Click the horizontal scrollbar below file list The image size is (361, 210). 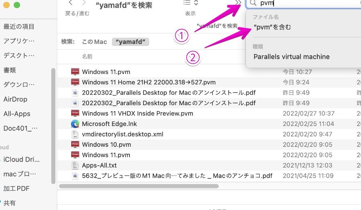click(139, 186)
